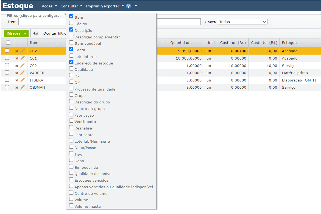
Task: Check the Fabricante filter option
Action: click(71, 134)
